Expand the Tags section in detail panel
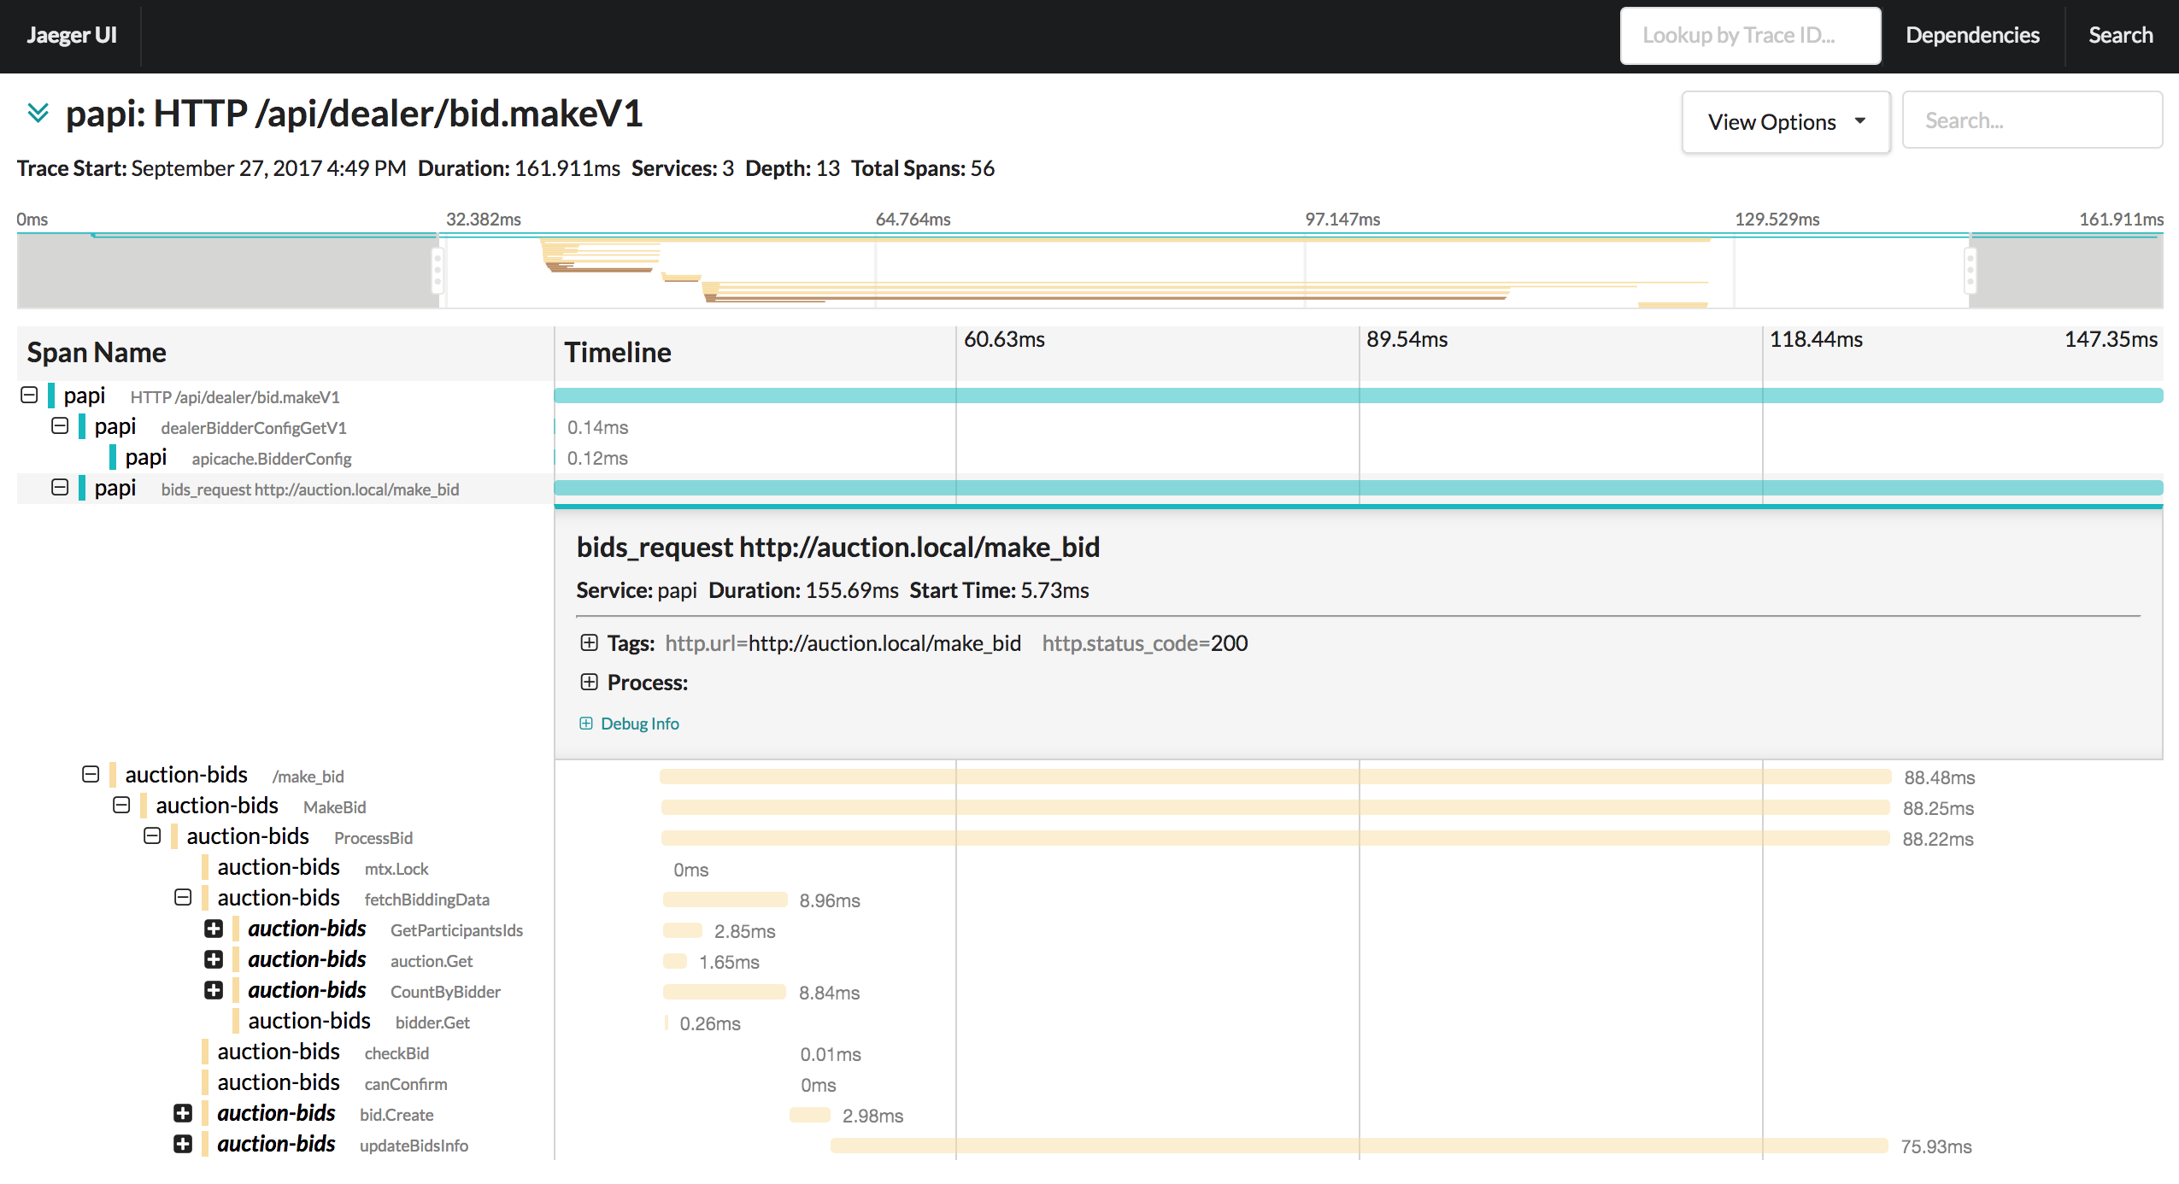Image resolution: width=2179 pixels, height=1184 pixels. [586, 642]
